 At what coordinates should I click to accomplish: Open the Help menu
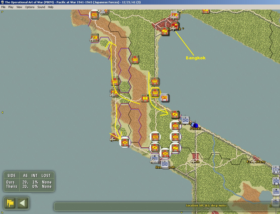50,7
